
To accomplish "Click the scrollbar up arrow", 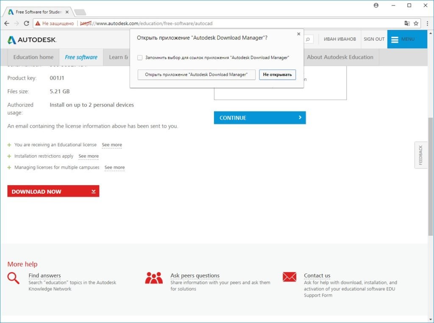I will 431,33.
